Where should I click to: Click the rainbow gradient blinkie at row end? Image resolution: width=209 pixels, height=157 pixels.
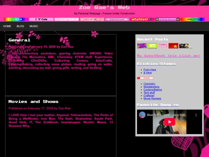point(193,19)
